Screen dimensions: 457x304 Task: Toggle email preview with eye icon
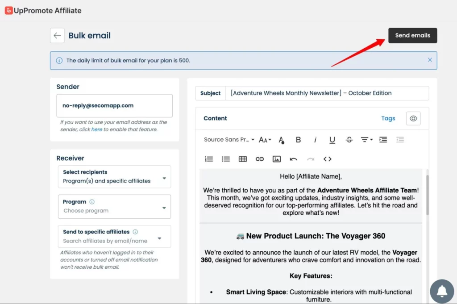click(413, 118)
